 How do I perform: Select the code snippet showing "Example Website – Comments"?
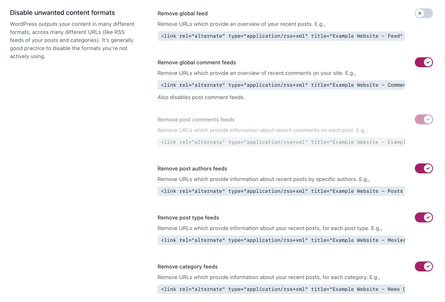(x=281, y=85)
